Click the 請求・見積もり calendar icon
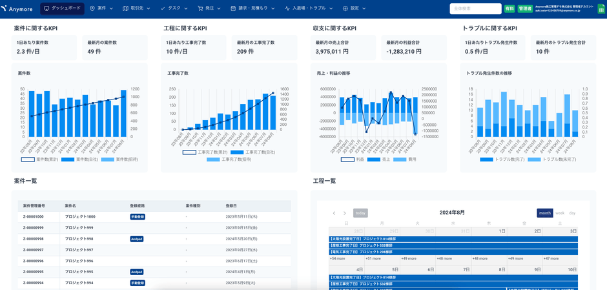The height and width of the screenshot is (290, 607). pyautogui.click(x=233, y=8)
